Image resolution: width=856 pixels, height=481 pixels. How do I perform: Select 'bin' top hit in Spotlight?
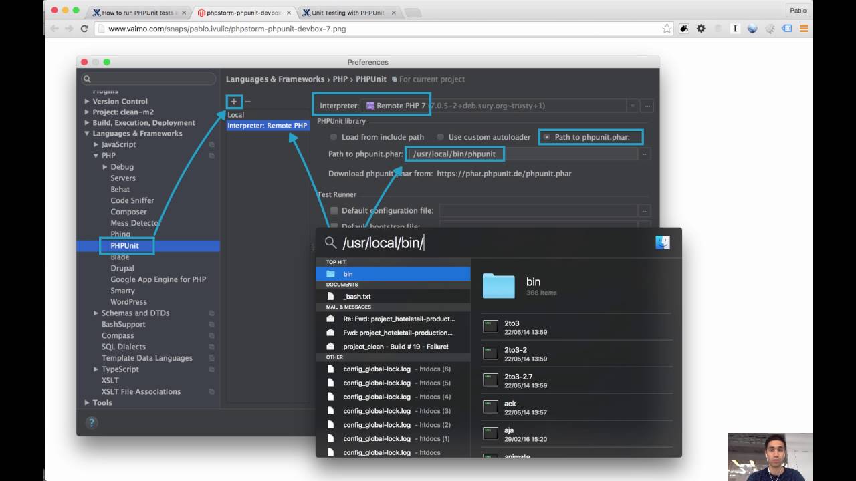[393, 274]
